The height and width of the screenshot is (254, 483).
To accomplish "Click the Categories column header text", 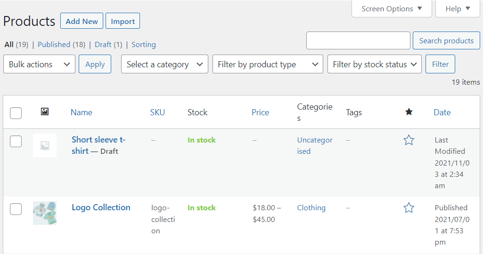I will click(x=315, y=112).
